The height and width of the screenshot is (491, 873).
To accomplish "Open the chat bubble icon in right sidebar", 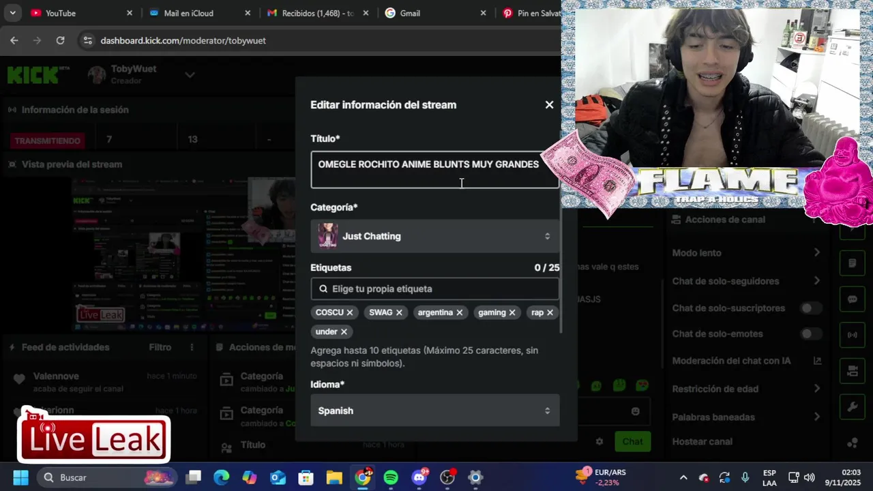I will pos(853,299).
